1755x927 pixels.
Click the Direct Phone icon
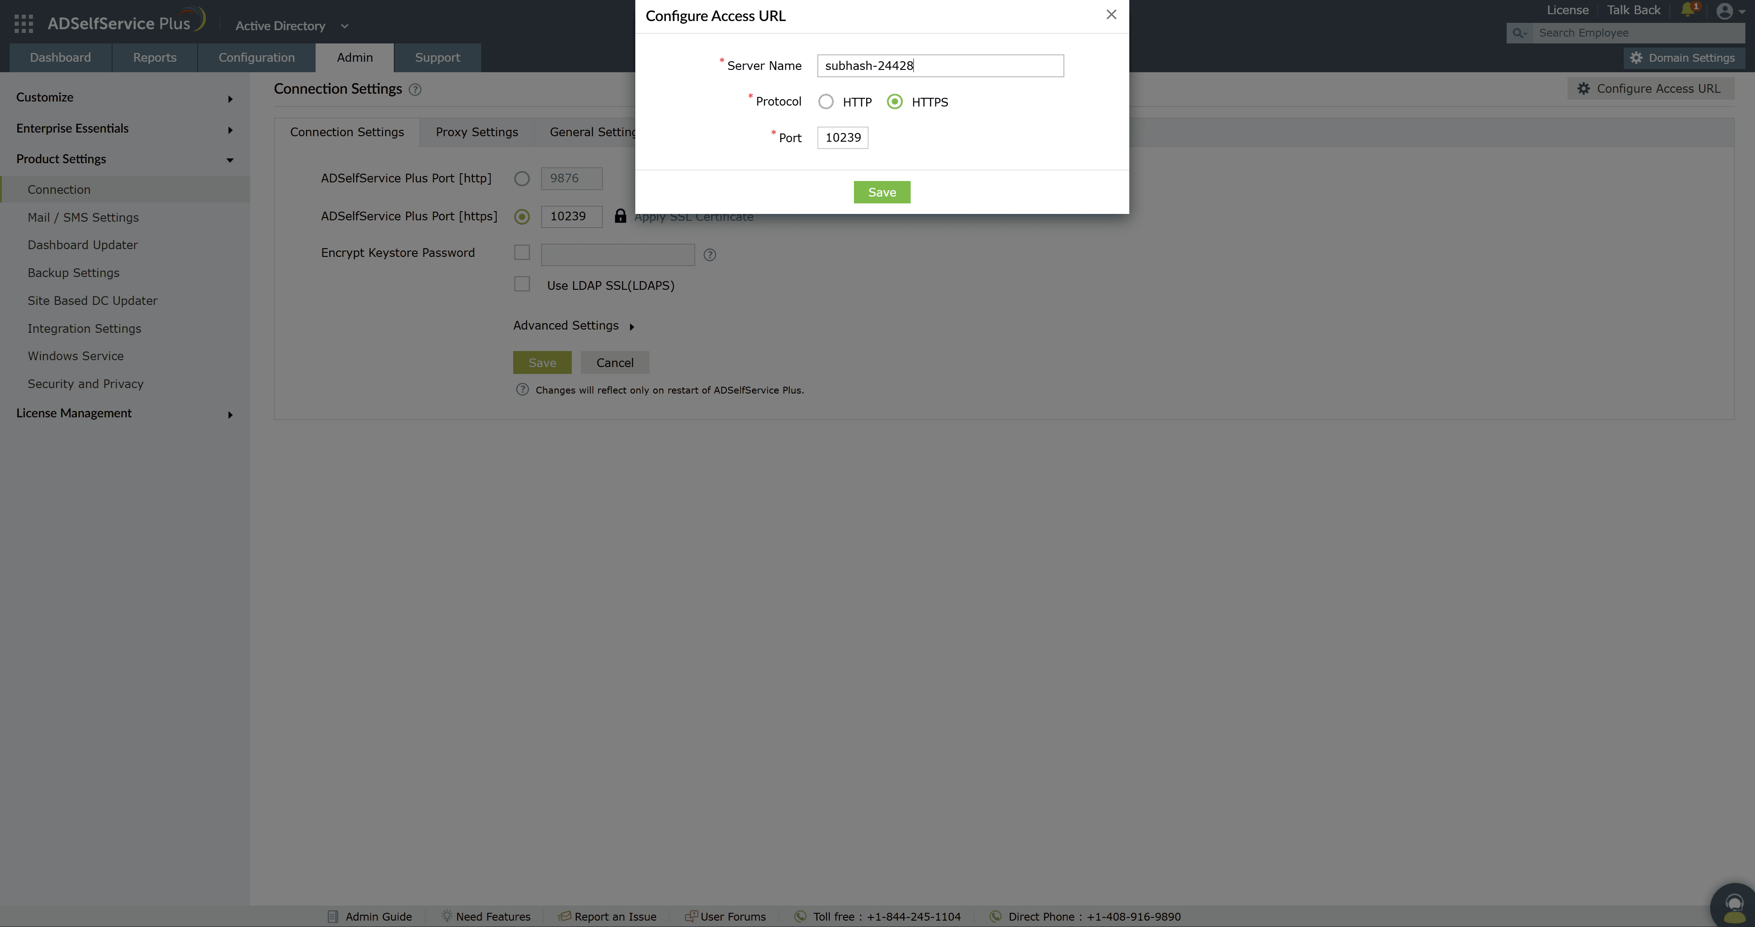point(995,916)
